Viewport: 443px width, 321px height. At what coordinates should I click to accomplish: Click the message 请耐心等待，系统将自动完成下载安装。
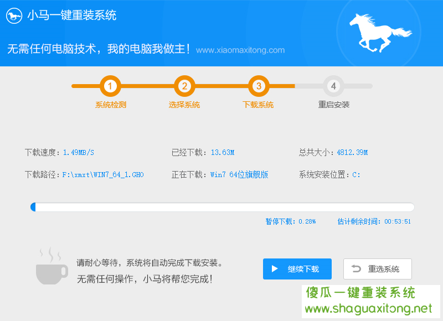click(x=150, y=263)
